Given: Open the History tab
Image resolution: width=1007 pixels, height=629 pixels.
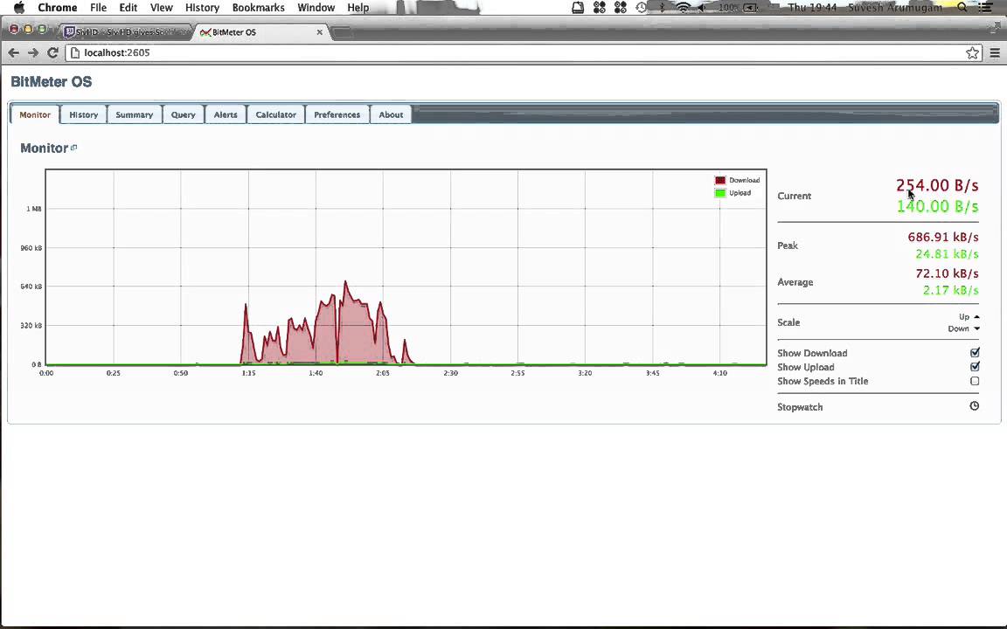Looking at the screenshot, I should (84, 114).
